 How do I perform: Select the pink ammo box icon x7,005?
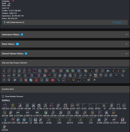100,113
